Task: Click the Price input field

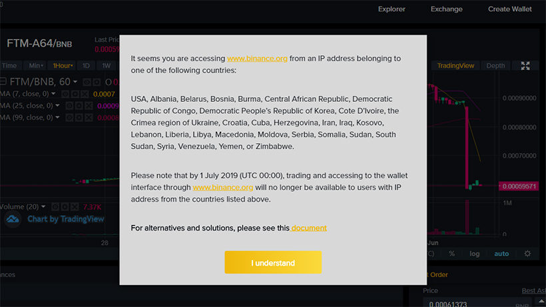Action: point(466,304)
